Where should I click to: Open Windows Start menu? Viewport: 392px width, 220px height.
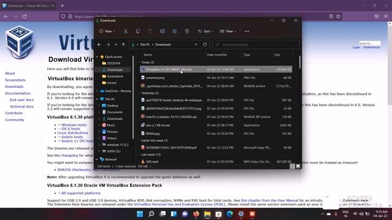pos(140,214)
